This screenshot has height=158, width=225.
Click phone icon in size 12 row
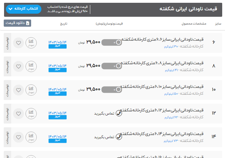coord(119,113)
